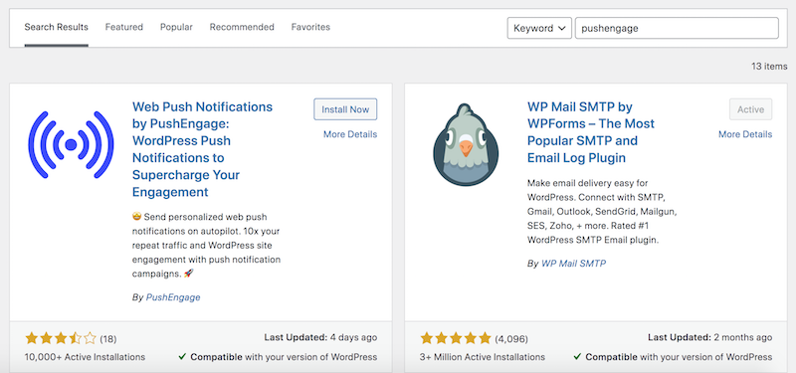796x373 pixels.
Task: Switch to the Search Results tab
Action: pos(57,27)
